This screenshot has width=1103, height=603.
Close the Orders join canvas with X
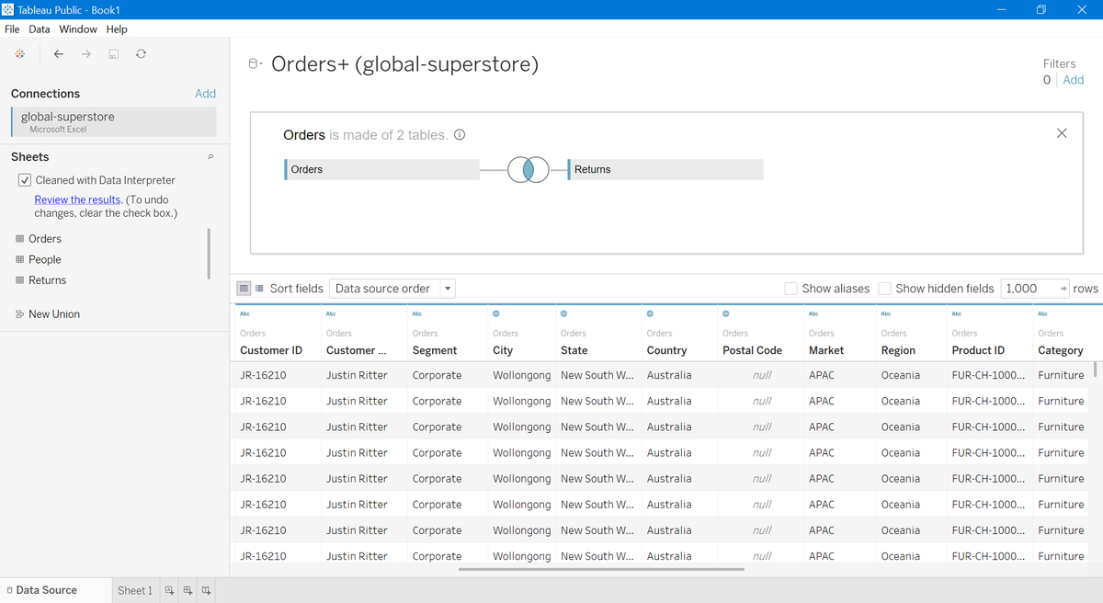click(x=1062, y=133)
